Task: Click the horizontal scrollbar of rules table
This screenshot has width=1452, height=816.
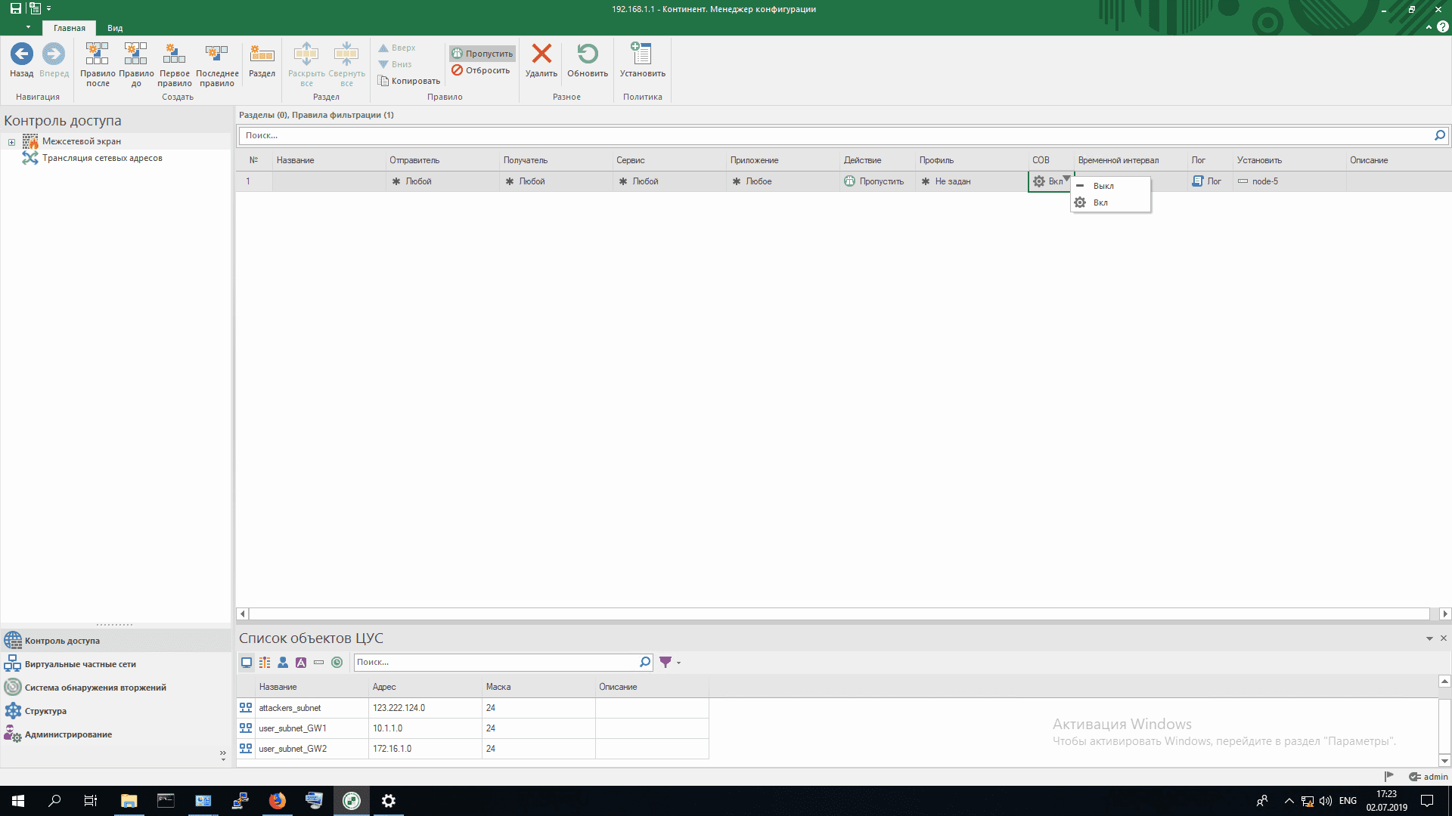Action: 839,614
